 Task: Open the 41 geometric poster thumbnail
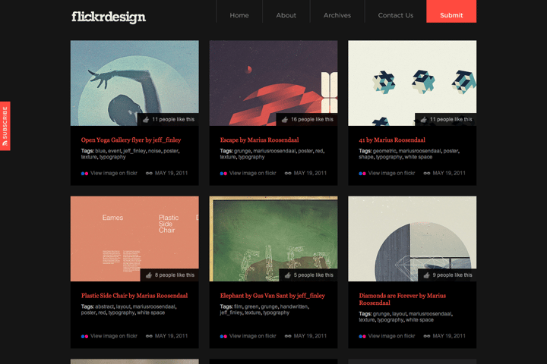click(413, 83)
